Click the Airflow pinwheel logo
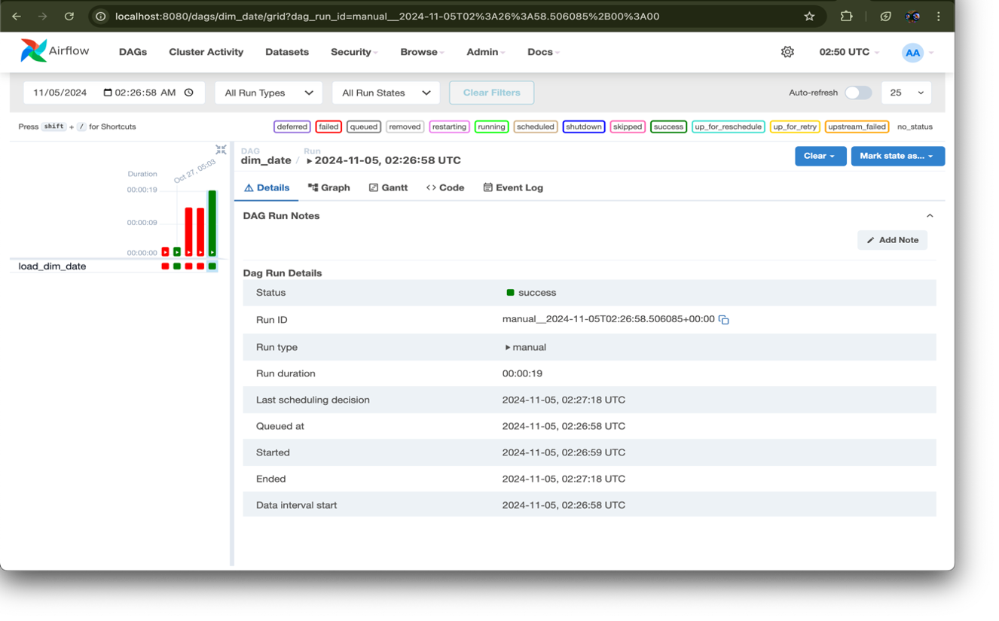The height and width of the screenshot is (621, 999). 33,50
